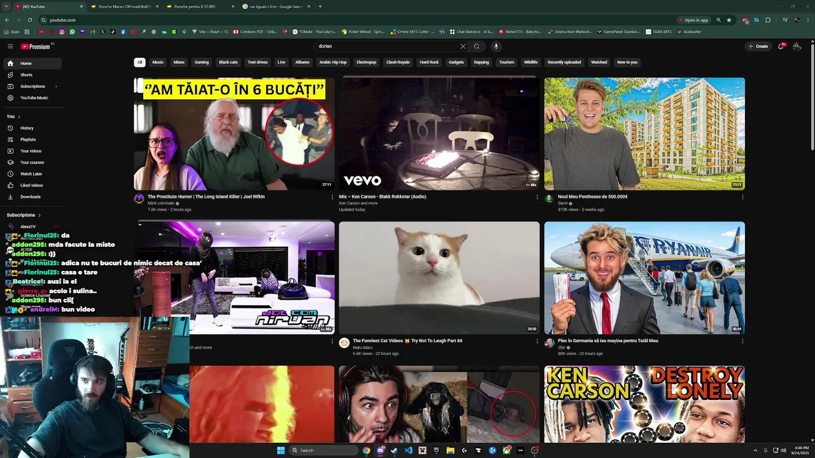The image size is (815, 458).
Task: Open Liked videos in the sidebar
Action: 32,185
